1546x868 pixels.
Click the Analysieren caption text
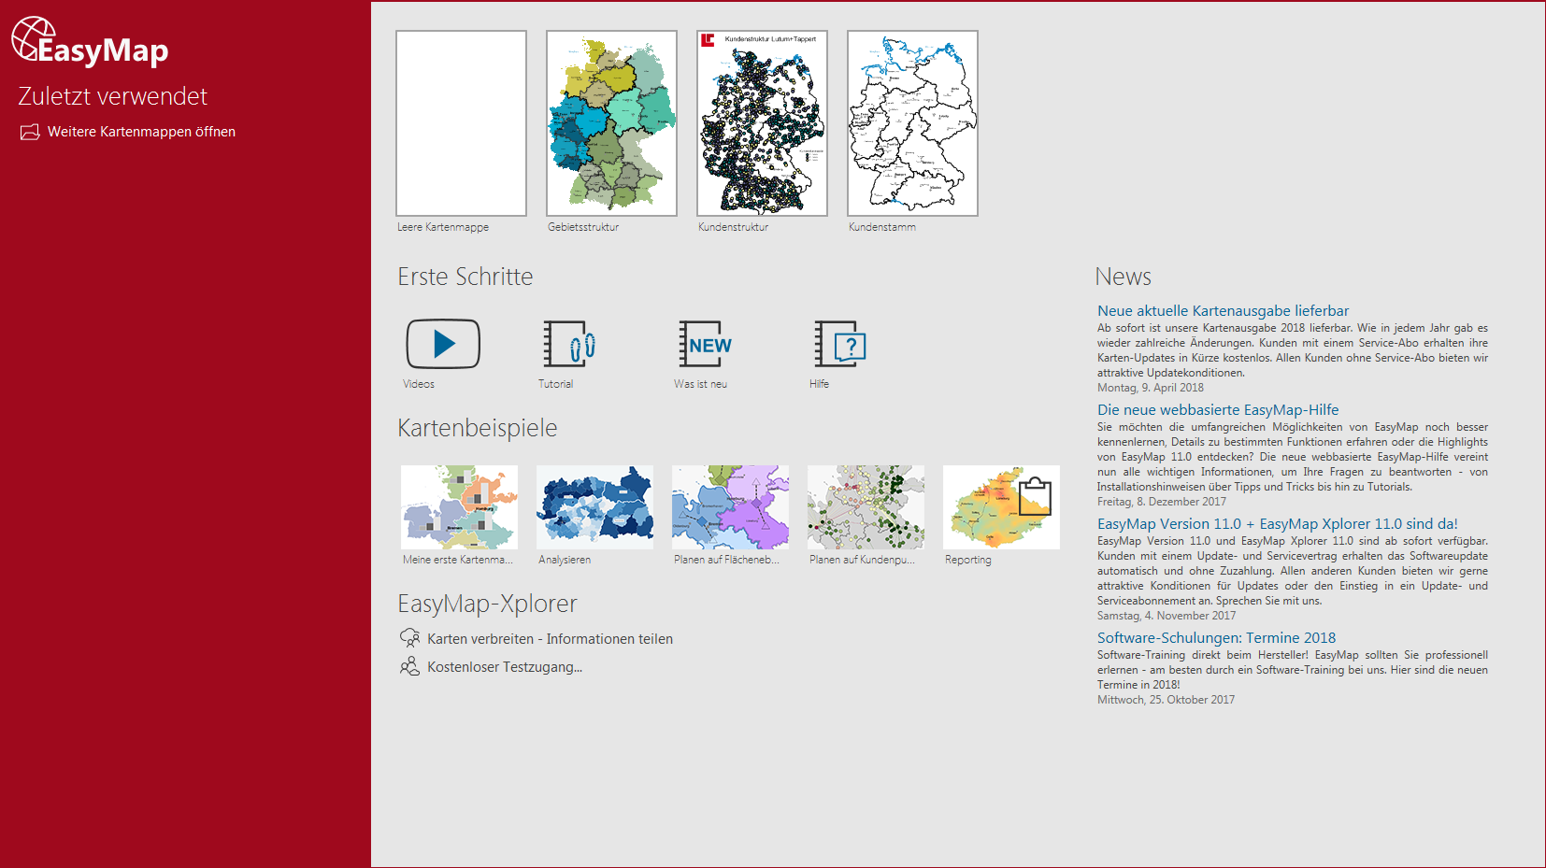pos(565,560)
